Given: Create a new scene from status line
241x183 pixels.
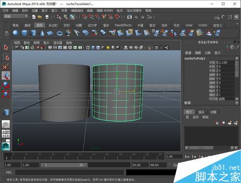Looking at the screenshot, I should click(34, 17).
